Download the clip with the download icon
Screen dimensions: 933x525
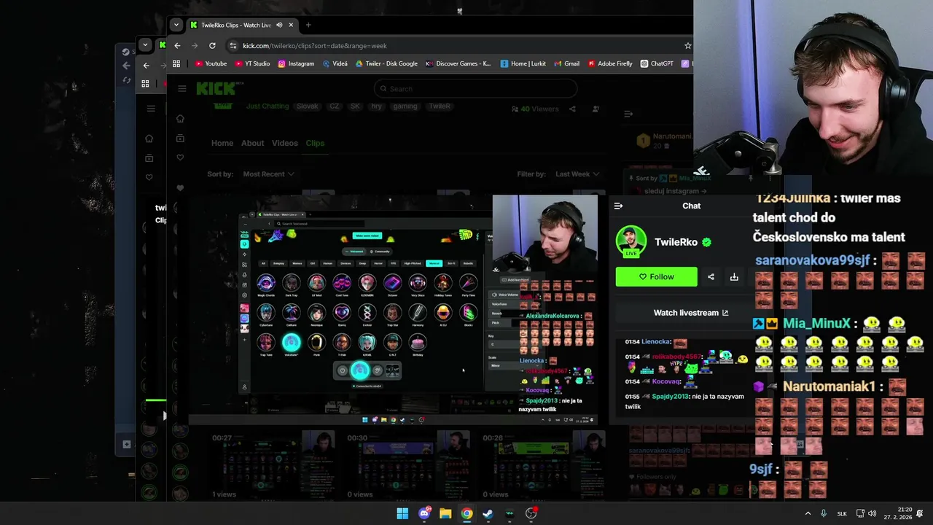[734, 277]
